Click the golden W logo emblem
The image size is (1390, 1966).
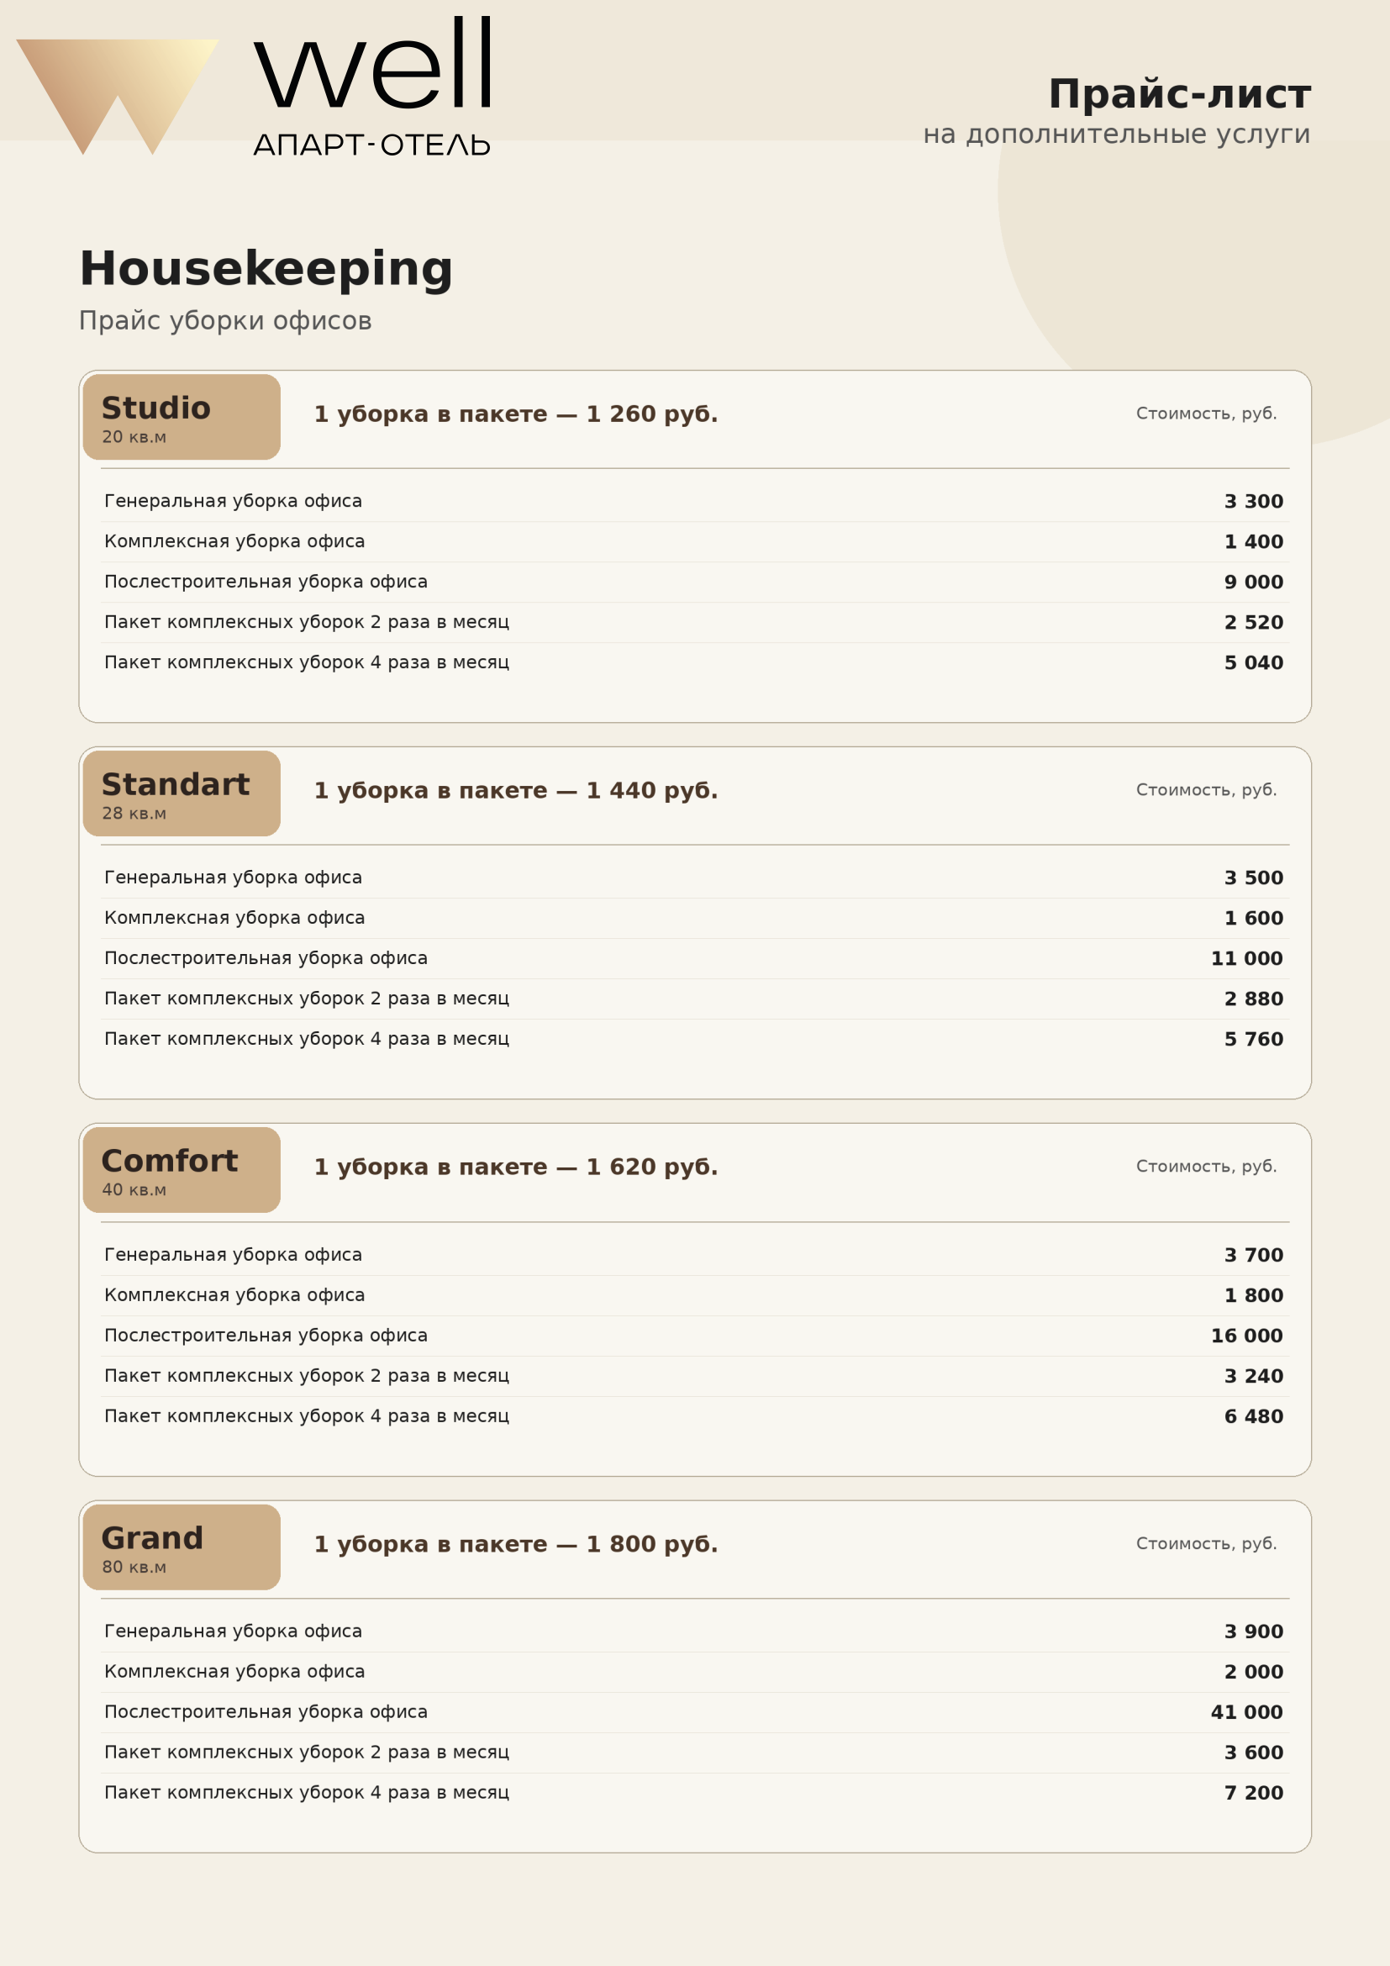118,86
